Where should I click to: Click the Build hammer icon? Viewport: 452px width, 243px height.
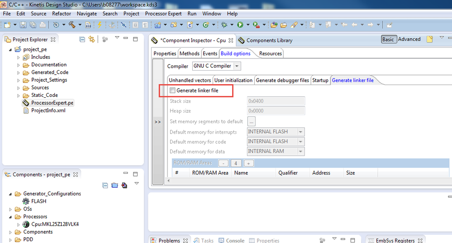72,25
